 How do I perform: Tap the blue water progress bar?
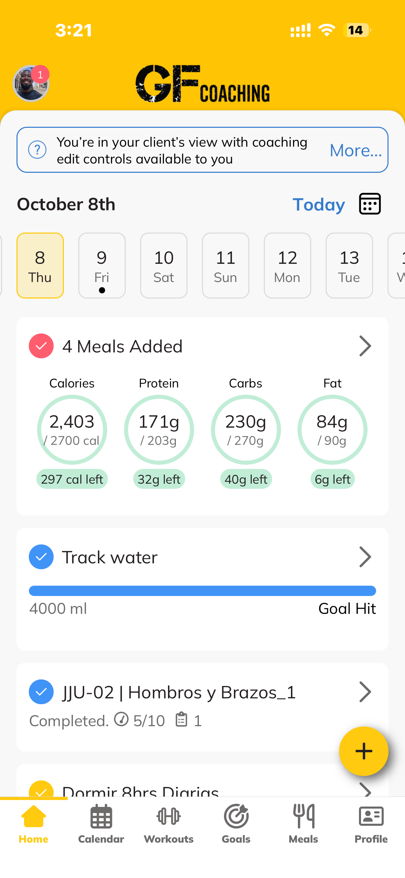(x=202, y=591)
